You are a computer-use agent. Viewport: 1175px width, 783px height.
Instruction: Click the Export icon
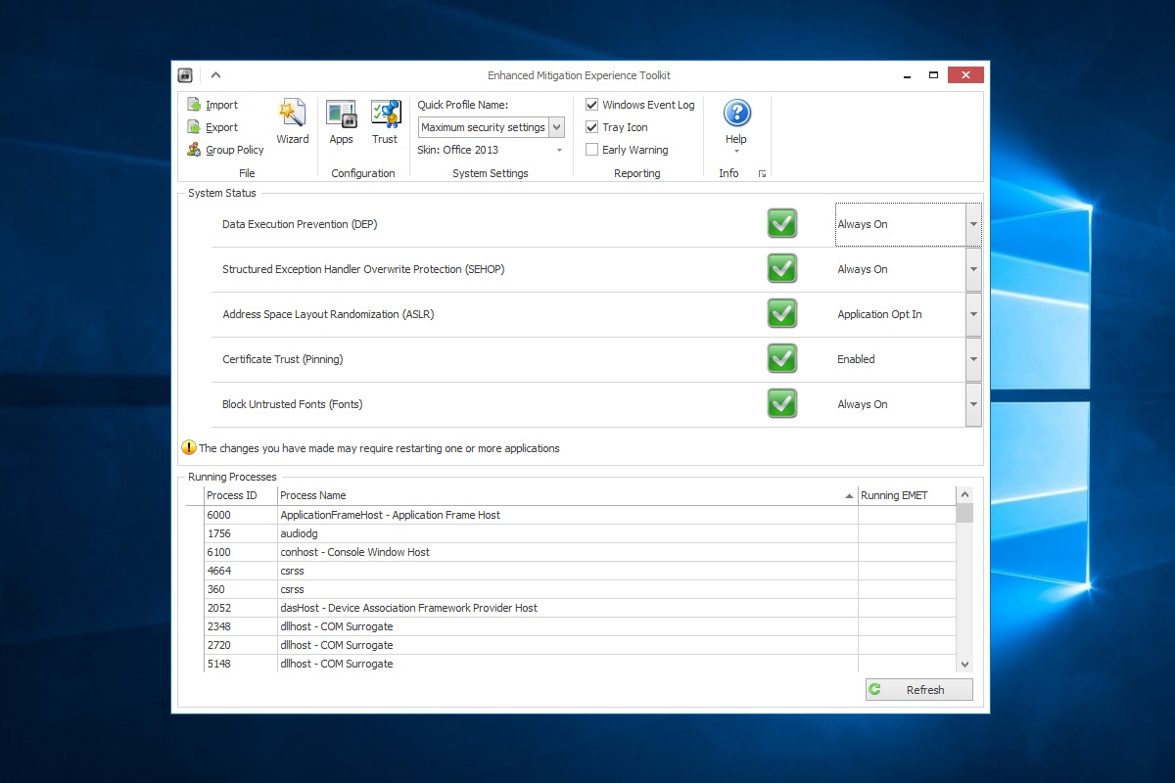194,127
